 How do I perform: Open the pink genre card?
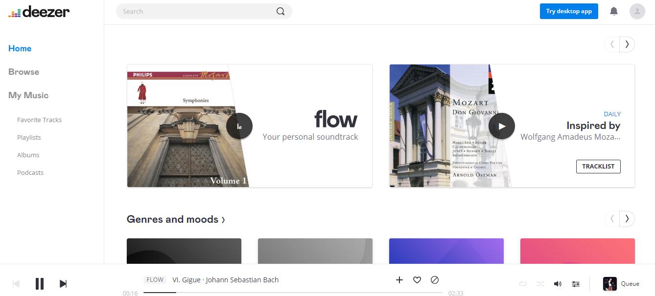click(578, 251)
